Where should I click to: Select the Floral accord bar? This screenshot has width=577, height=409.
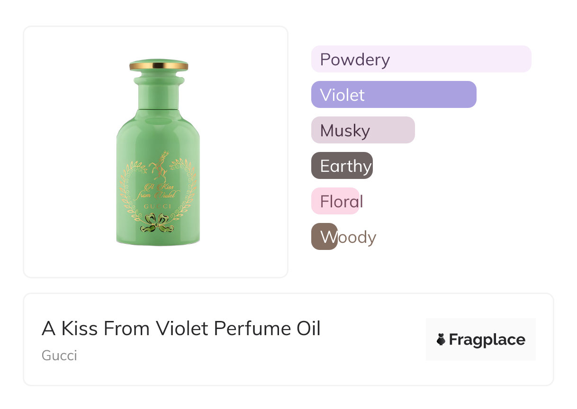tap(335, 201)
